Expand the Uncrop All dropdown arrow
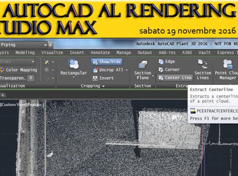This screenshot has height=176, width=238. coord(126,70)
